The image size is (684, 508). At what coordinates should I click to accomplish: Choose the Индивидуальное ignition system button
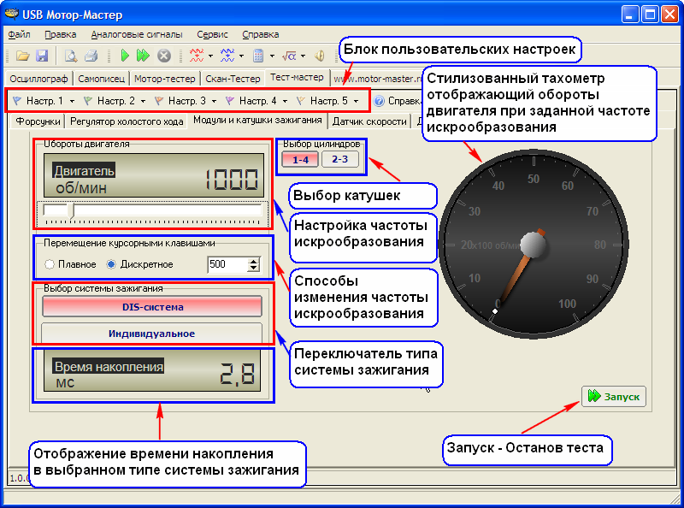(x=151, y=333)
